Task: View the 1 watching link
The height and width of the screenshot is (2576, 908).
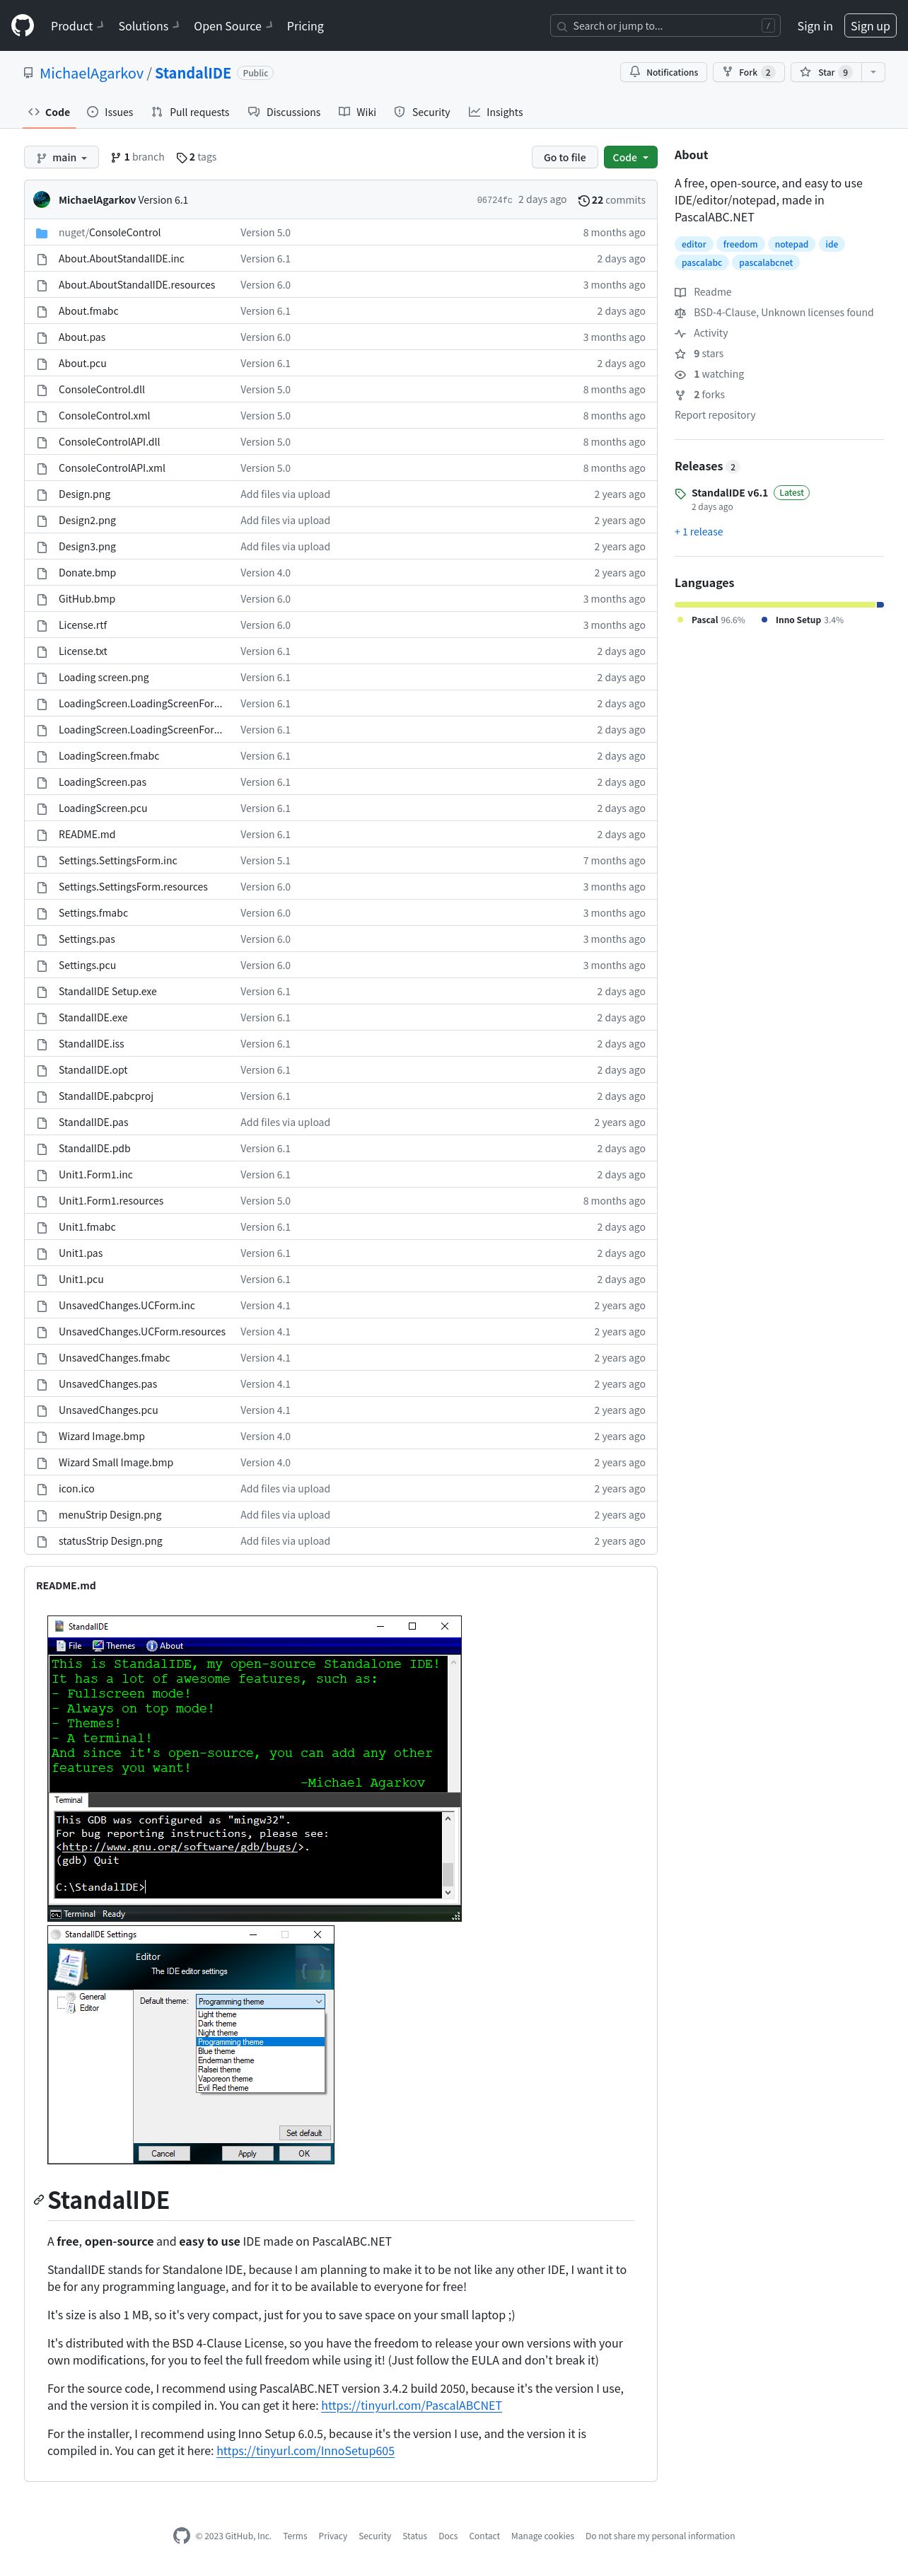Action: pyautogui.click(x=710, y=374)
